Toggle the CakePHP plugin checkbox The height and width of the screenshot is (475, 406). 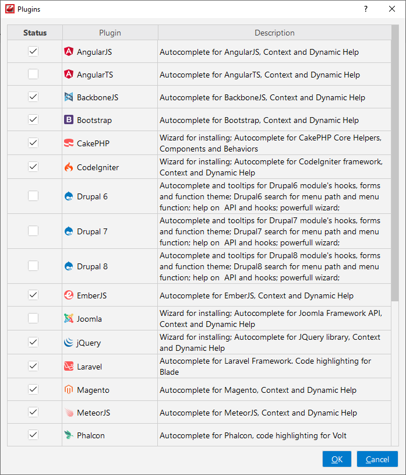click(x=33, y=143)
